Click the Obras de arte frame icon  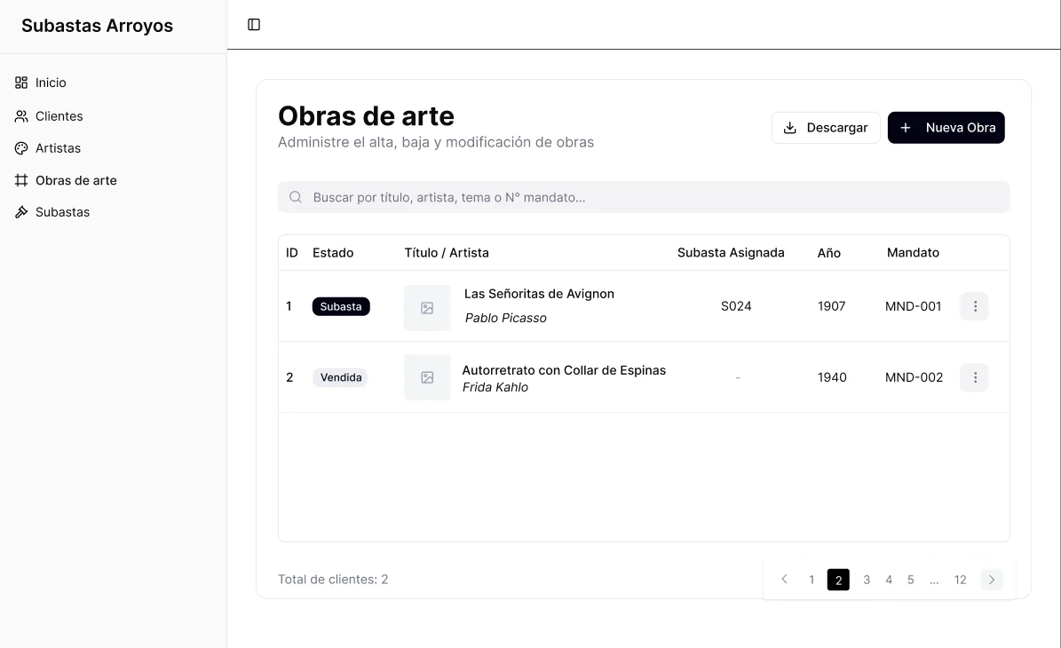click(x=21, y=180)
